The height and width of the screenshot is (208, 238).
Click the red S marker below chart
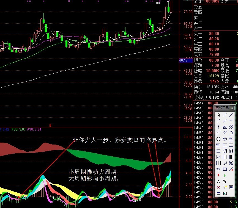[50, 125]
